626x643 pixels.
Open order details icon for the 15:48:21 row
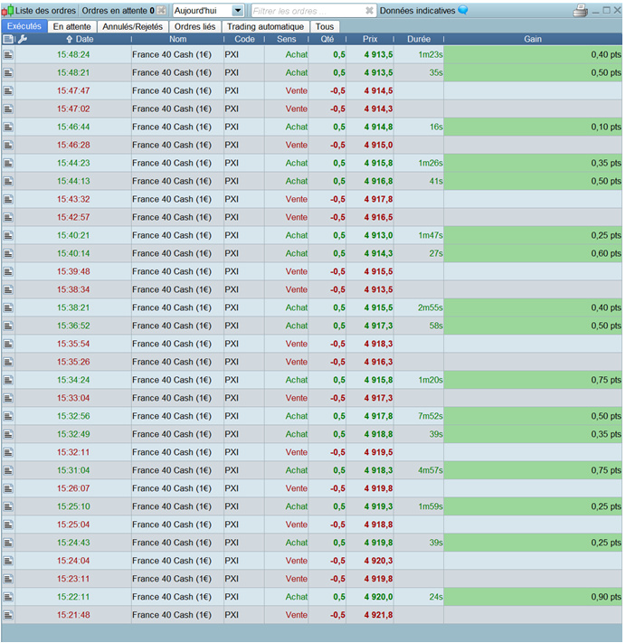pos(8,72)
